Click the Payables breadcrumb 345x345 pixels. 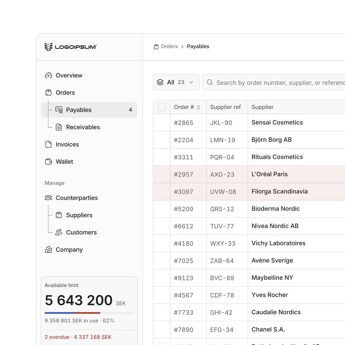point(198,46)
